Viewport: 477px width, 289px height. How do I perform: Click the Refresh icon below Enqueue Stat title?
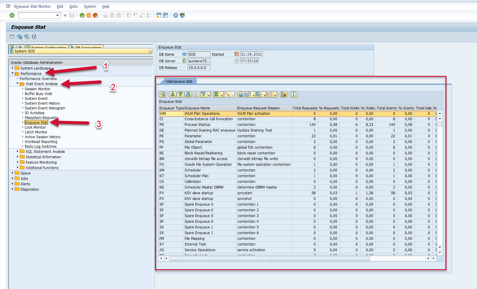point(34,37)
